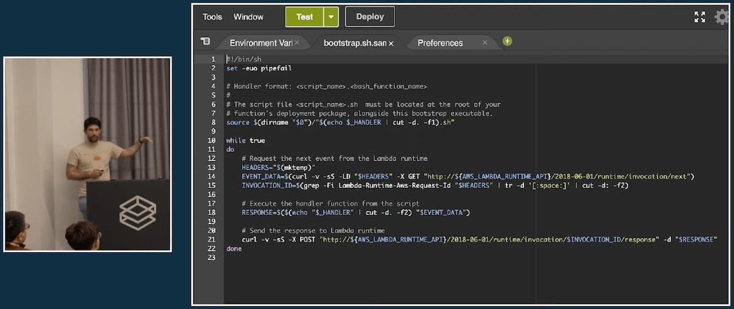Screen dimensions: 734x309
Task: Click the fullscreen toggle icon
Action: (700, 17)
